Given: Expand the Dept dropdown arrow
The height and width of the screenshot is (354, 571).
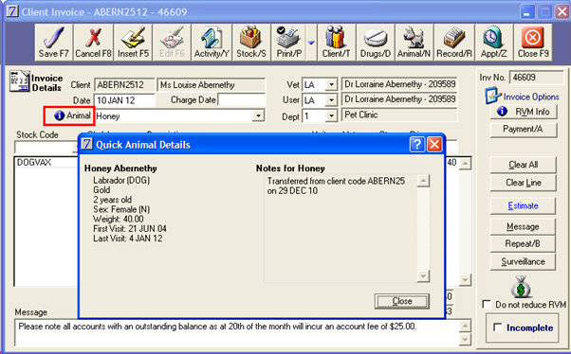Looking at the screenshot, I should click(x=331, y=115).
